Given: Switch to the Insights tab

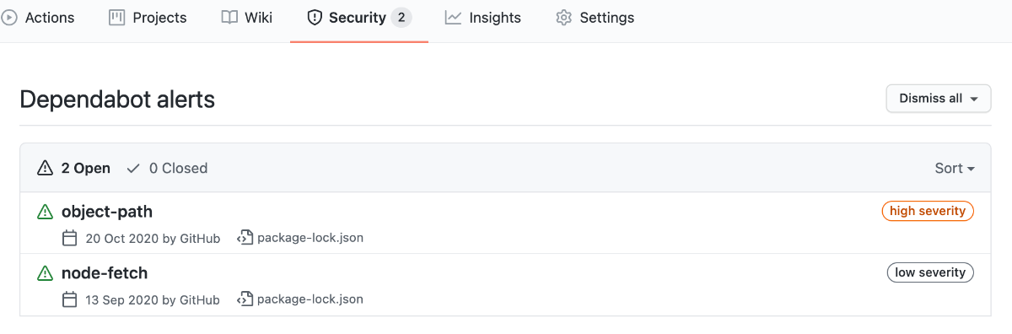Looking at the screenshot, I should point(483,17).
